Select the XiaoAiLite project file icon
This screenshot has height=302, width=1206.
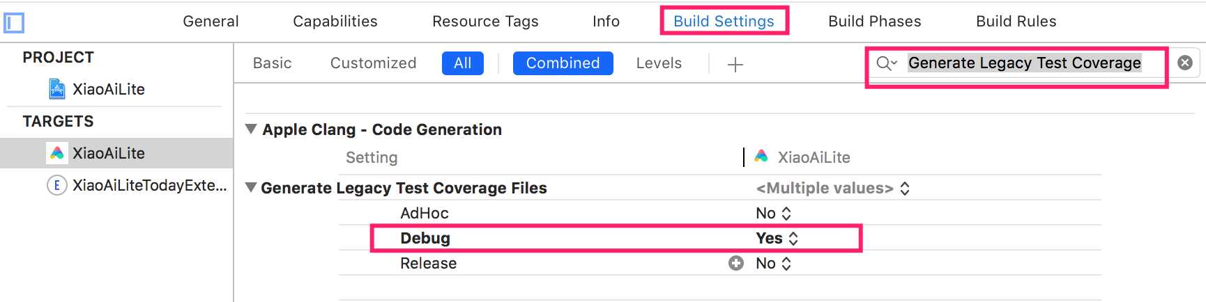point(56,89)
